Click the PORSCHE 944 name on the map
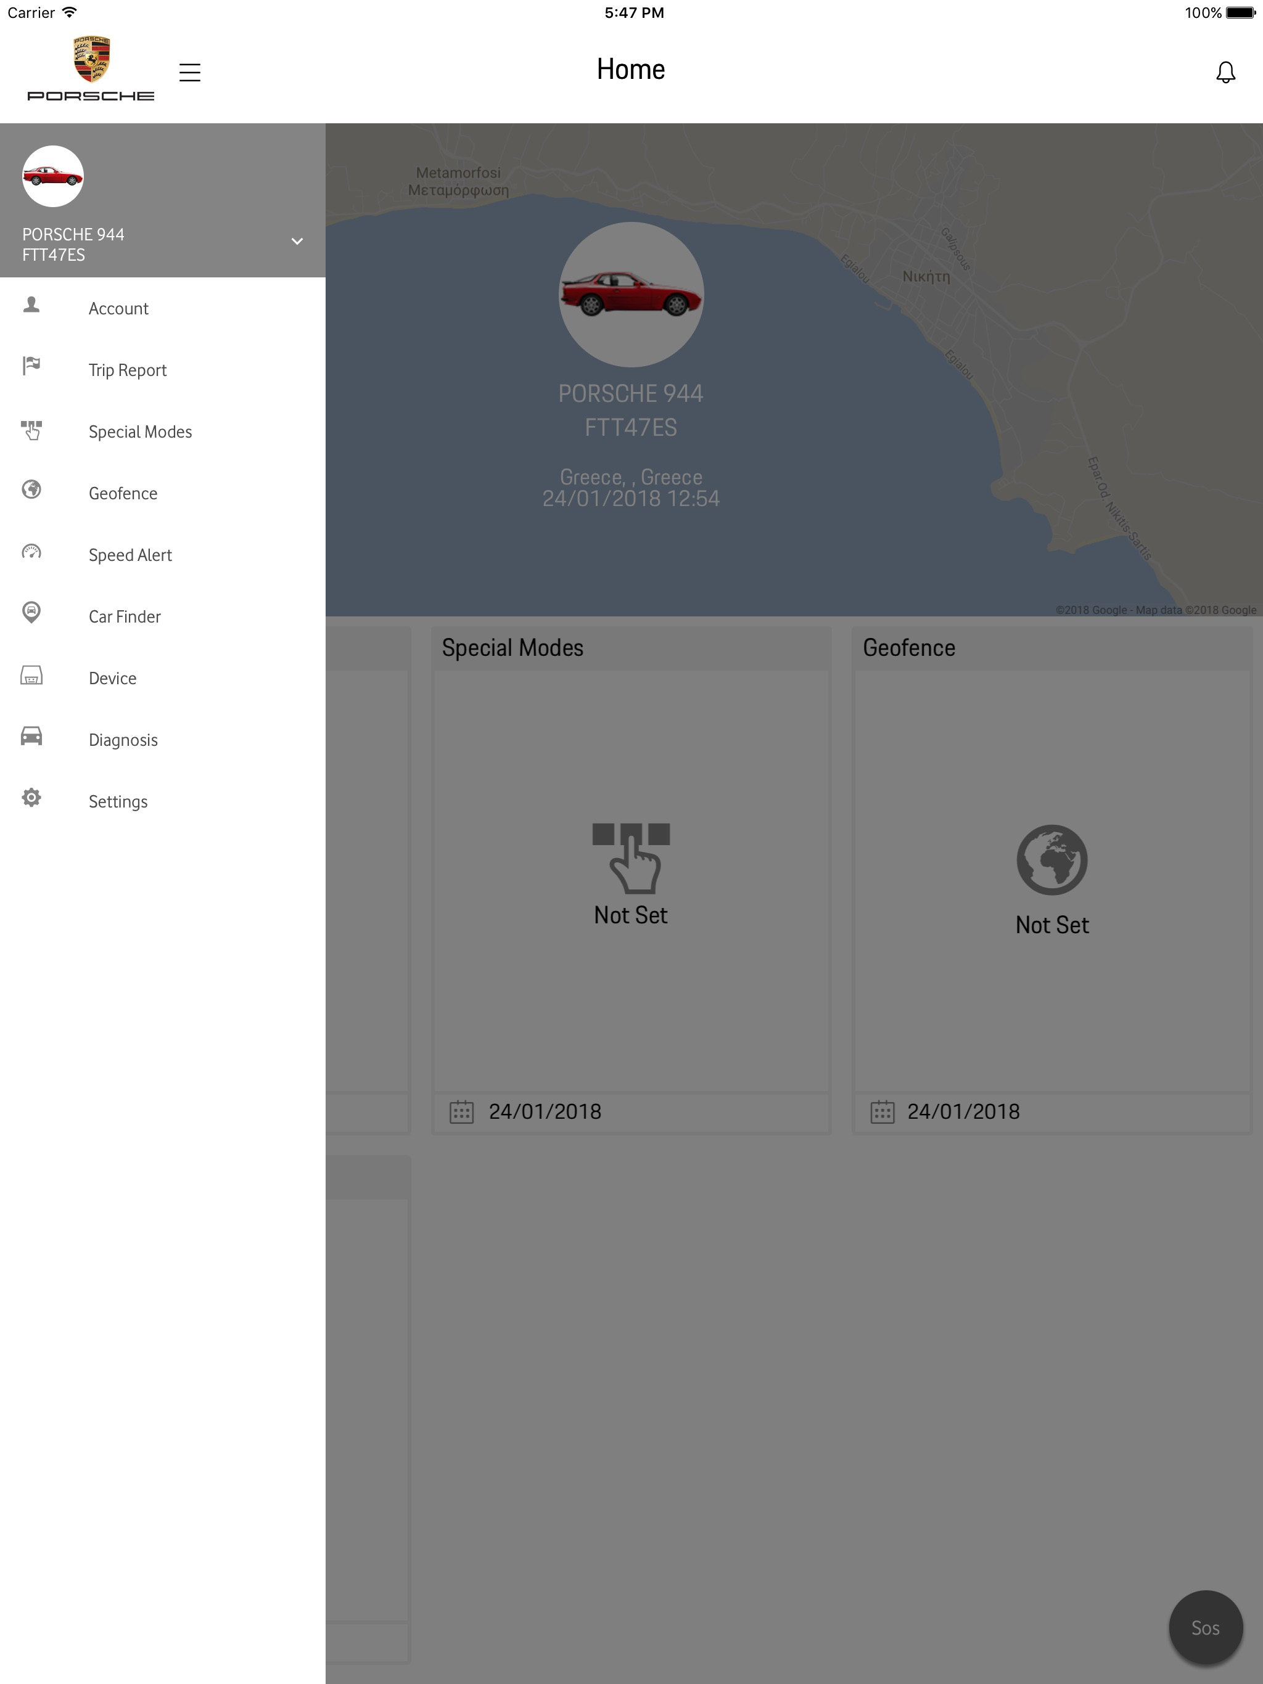The width and height of the screenshot is (1263, 1684). tap(631, 394)
